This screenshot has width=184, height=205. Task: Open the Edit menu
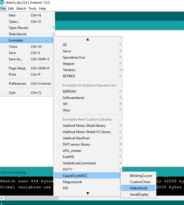[x=11, y=9]
